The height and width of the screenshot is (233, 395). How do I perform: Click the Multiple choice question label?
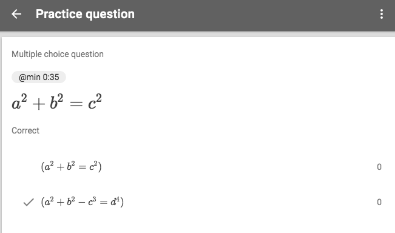pyautogui.click(x=58, y=54)
